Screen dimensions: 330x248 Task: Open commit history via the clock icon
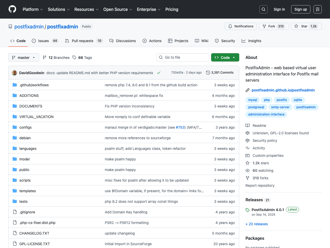pyautogui.click(x=208, y=73)
